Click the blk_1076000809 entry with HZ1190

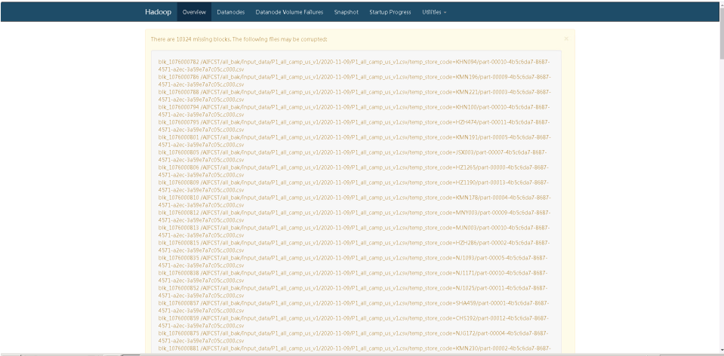click(x=354, y=186)
